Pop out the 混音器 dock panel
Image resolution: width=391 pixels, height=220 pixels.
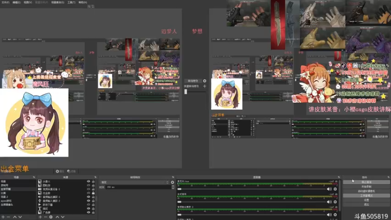pos(339,177)
